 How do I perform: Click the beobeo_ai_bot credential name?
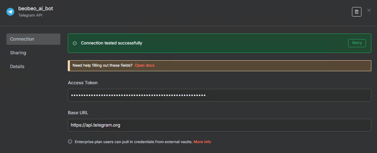(36, 8)
